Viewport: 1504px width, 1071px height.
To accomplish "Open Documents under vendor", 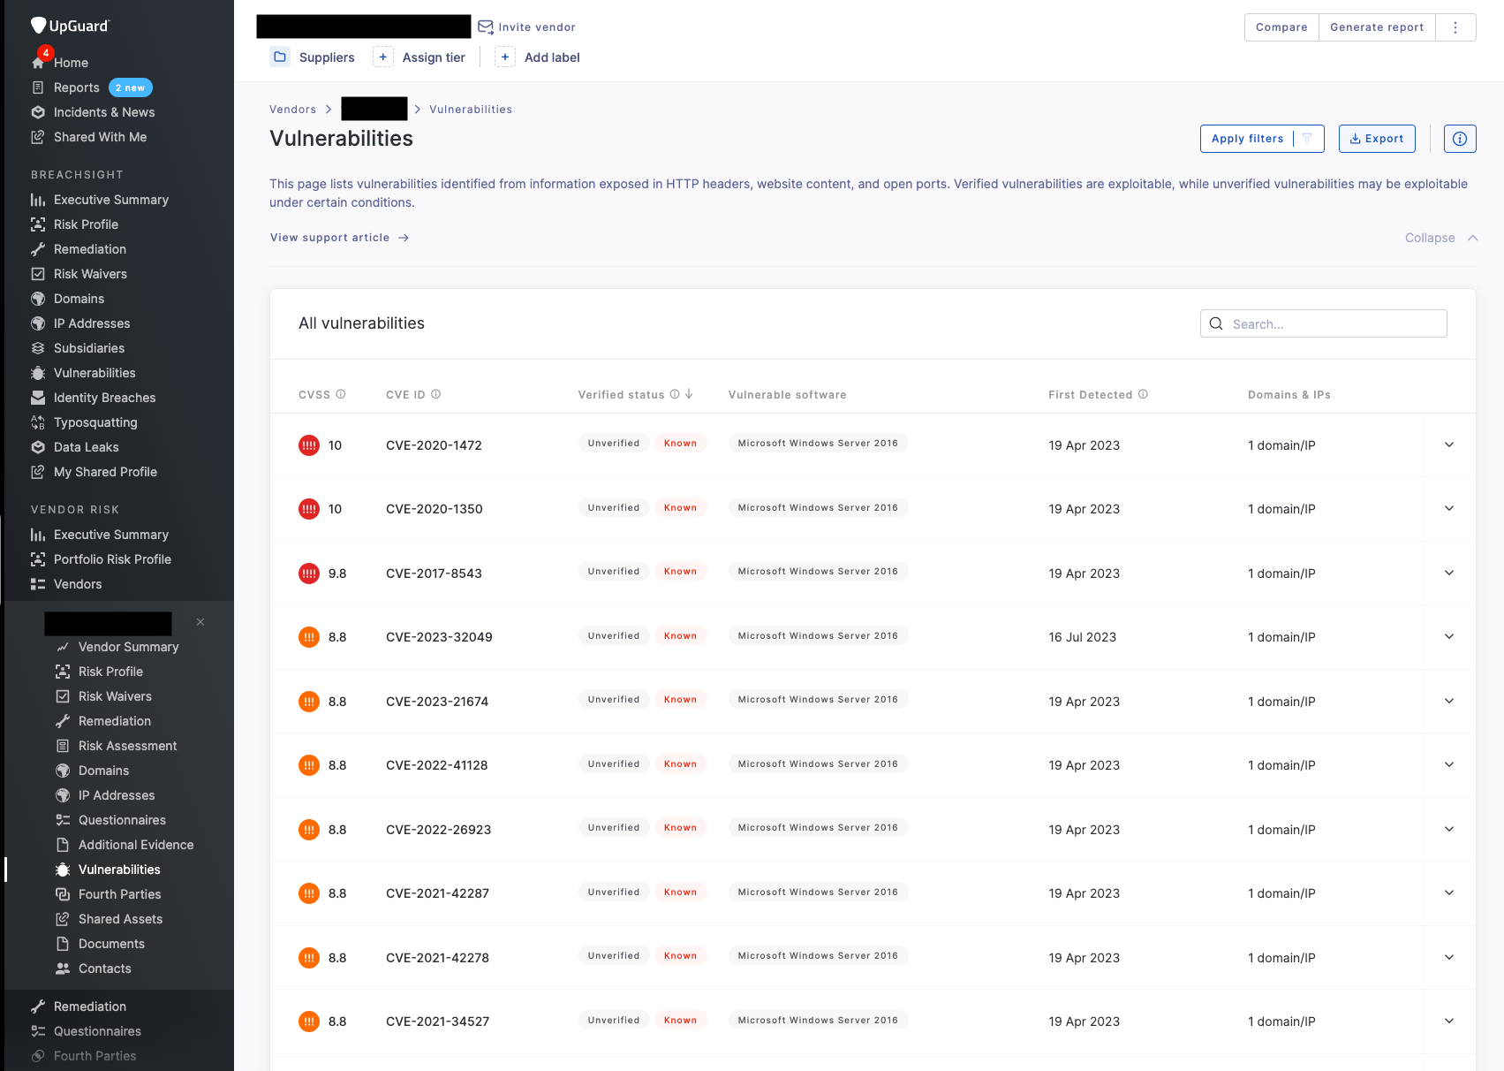I will click(111, 944).
